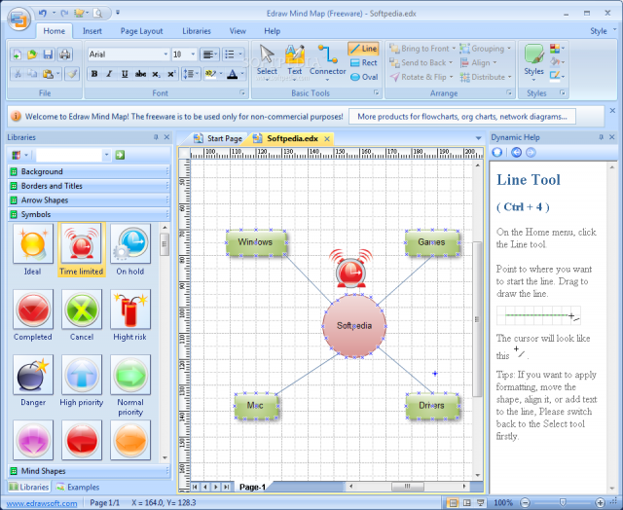Click More products for flowcharts button
Image resolution: width=623 pixels, height=510 pixels.
(462, 117)
